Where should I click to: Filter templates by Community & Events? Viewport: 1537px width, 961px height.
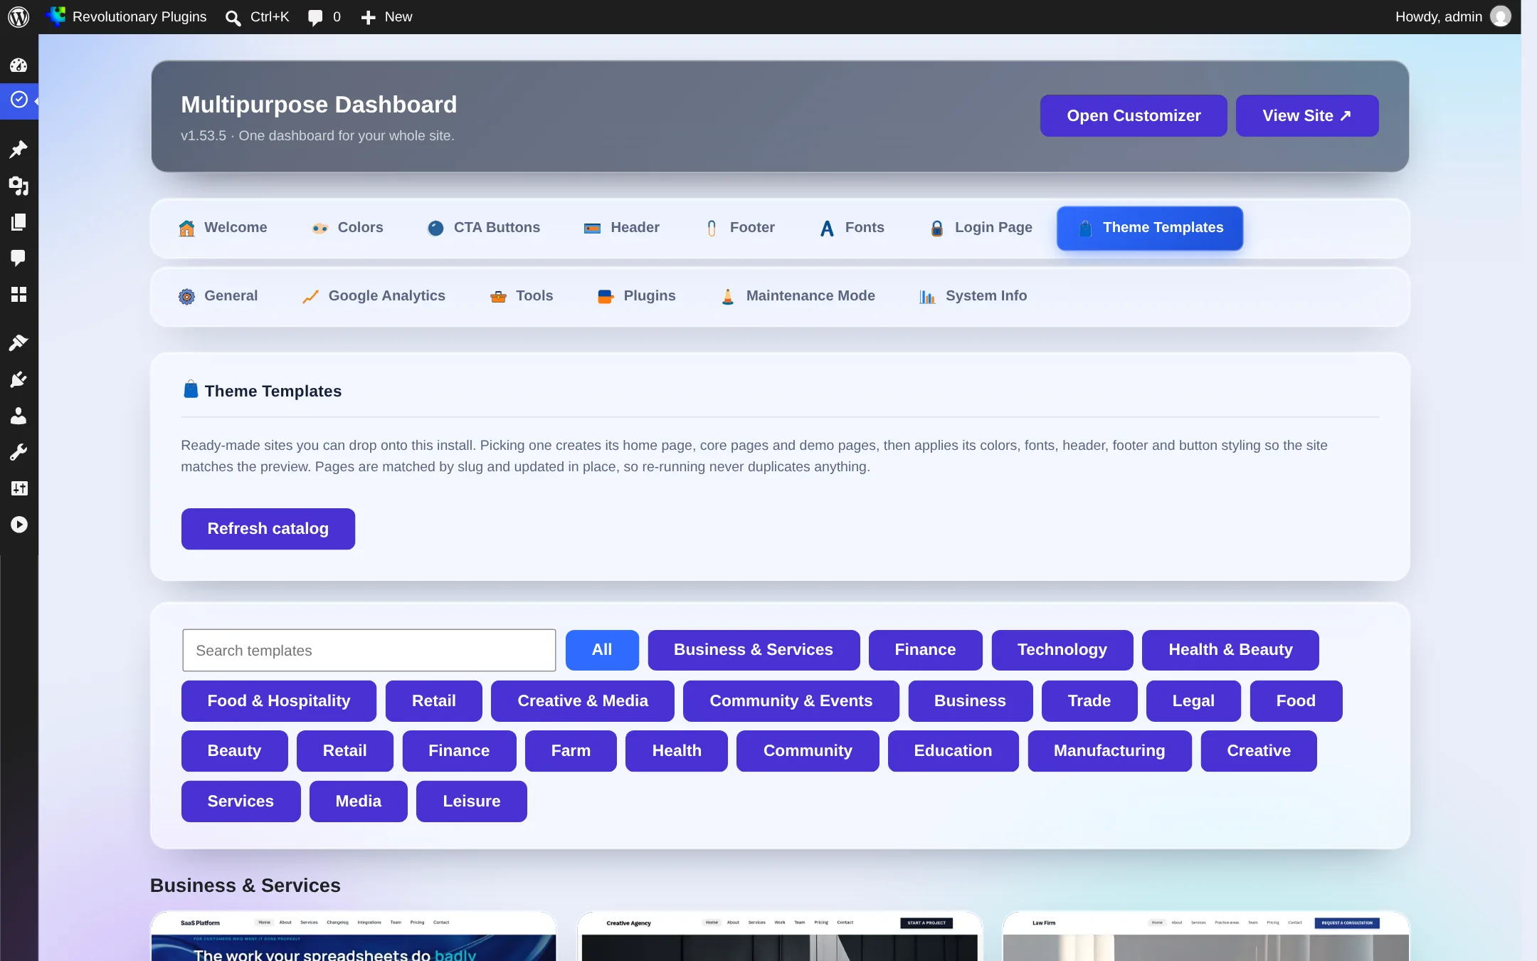tap(791, 701)
